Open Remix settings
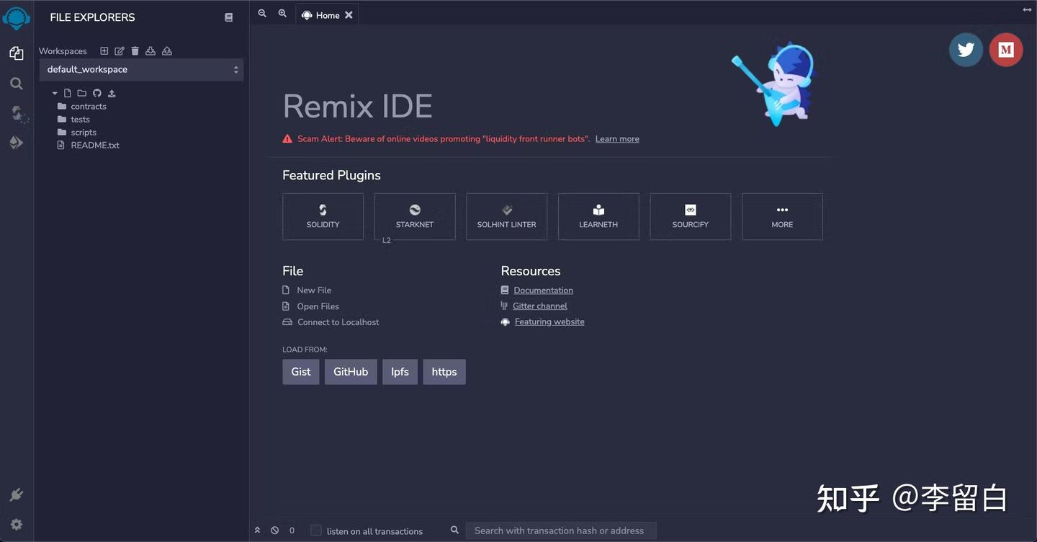Screen dimensions: 1037x542 pos(16,524)
